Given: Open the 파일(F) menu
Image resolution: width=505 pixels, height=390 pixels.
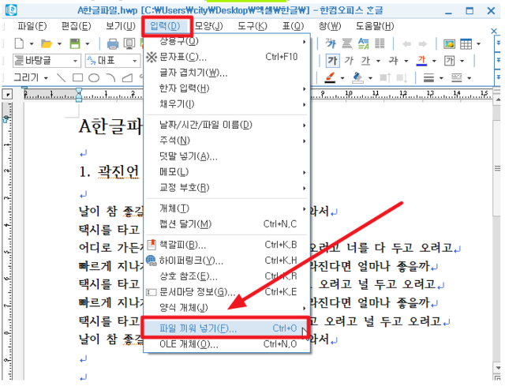Looking at the screenshot, I should point(32,26).
